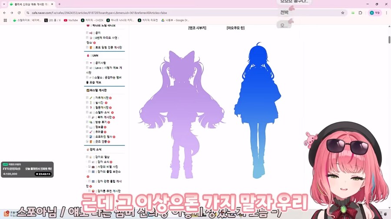This screenshot has height=219, width=391.
Task: Click the page vertical scrollbar thumb
Action: (x=389, y=39)
